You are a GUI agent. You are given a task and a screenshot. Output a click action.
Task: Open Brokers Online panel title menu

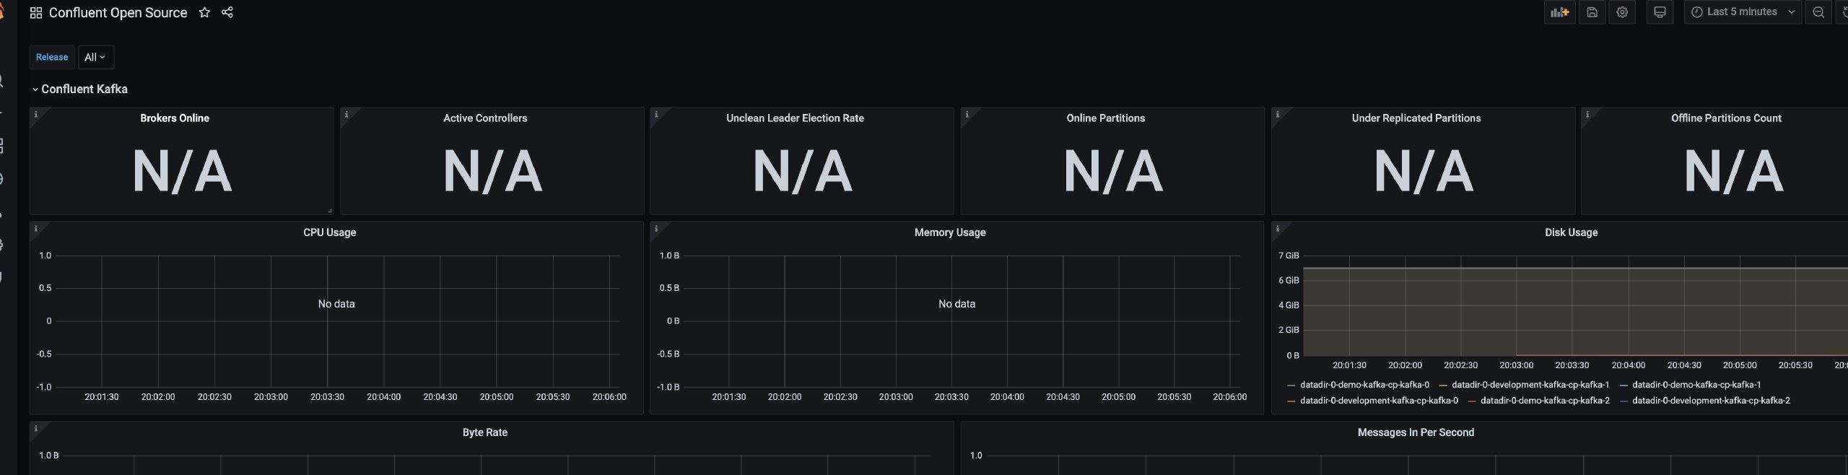pos(175,118)
